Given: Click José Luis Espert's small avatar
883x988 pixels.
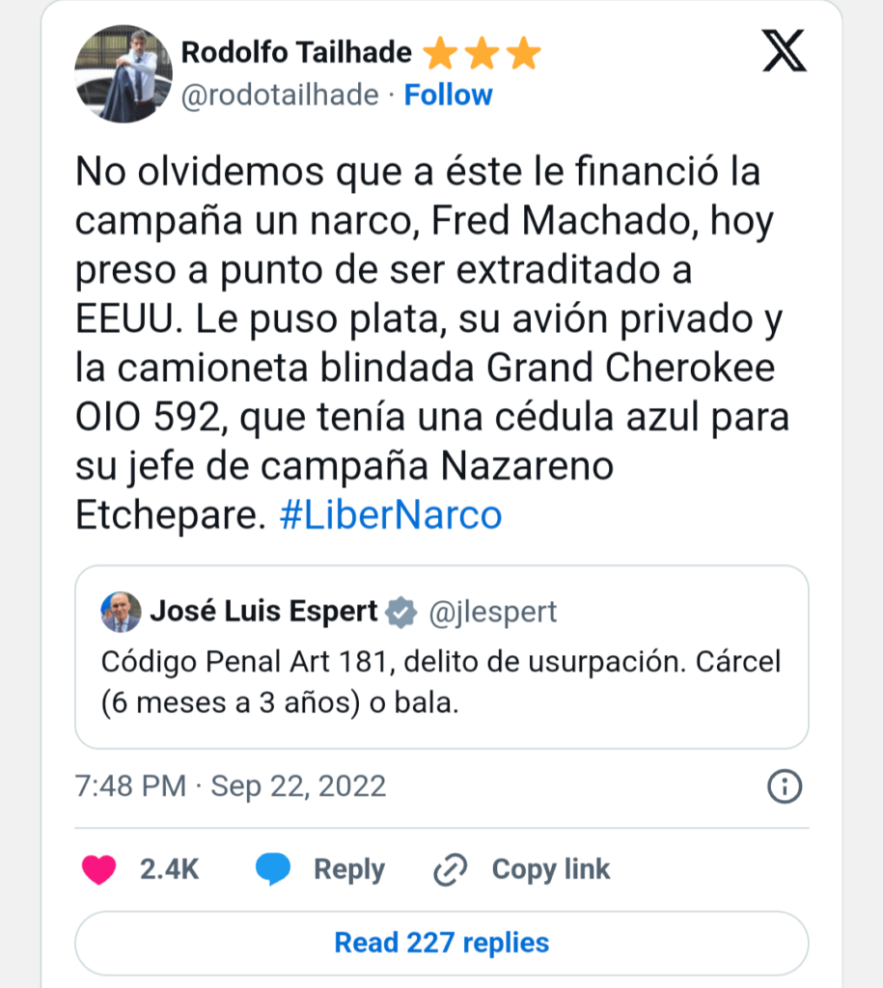Looking at the screenshot, I should [121, 612].
